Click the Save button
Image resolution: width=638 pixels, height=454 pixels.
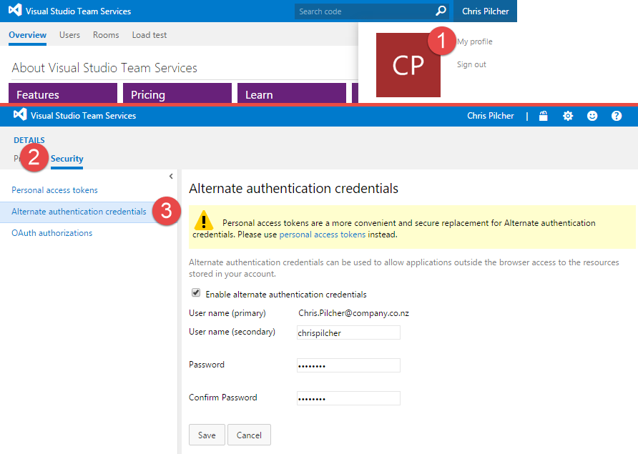(x=207, y=435)
